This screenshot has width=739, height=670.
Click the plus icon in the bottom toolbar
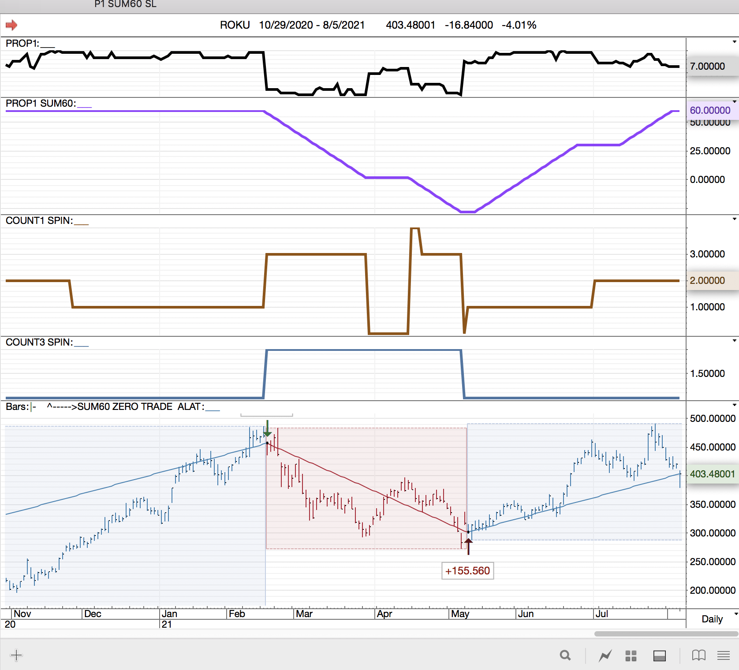click(x=16, y=655)
